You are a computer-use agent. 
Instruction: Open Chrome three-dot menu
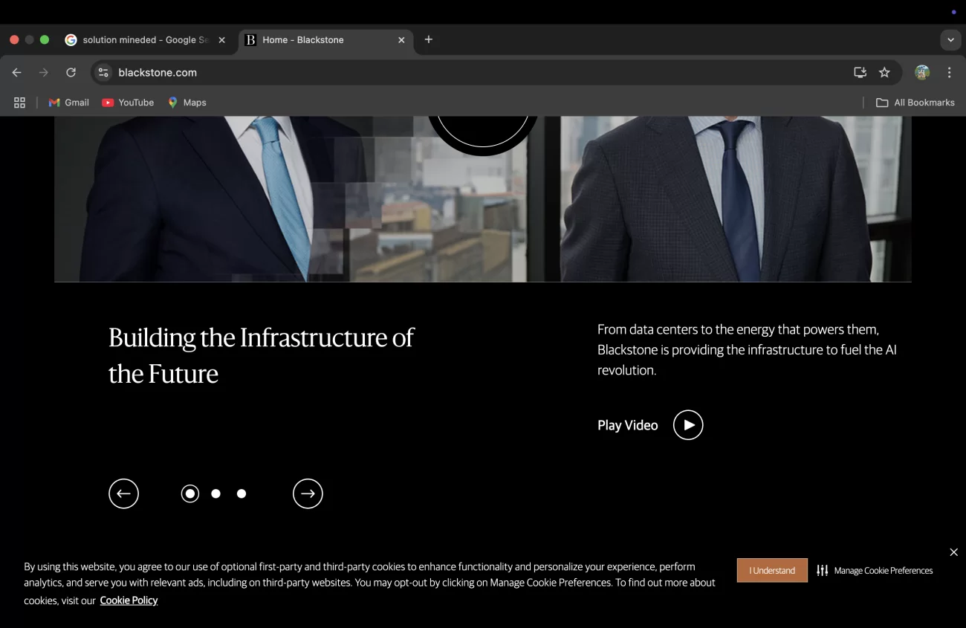tap(949, 72)
